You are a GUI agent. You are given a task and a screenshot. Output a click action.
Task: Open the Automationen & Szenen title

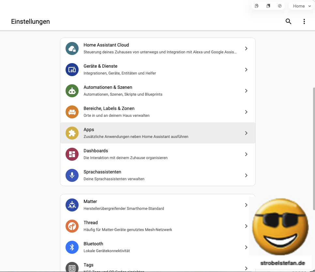[x=108, y=87]
